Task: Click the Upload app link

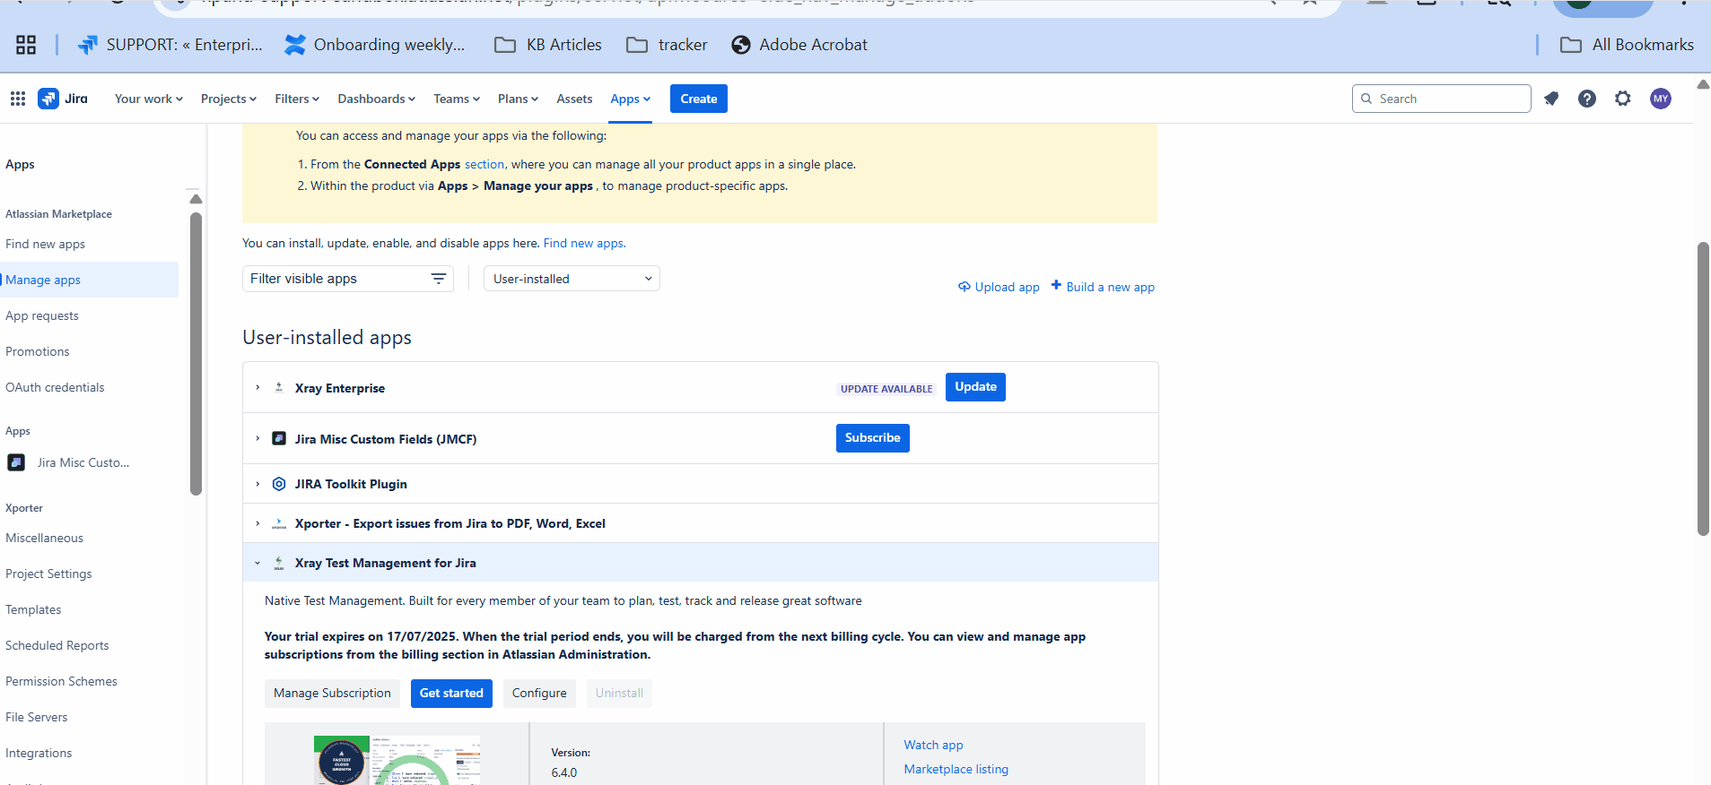Action: pyautogui.click(x=999, y=287)
